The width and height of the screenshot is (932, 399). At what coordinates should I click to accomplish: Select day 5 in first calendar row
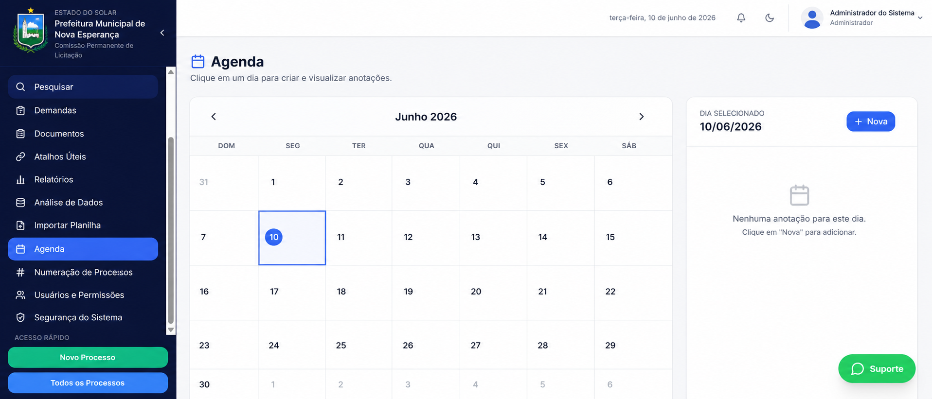pyautogui.click(x=560, y=183)
